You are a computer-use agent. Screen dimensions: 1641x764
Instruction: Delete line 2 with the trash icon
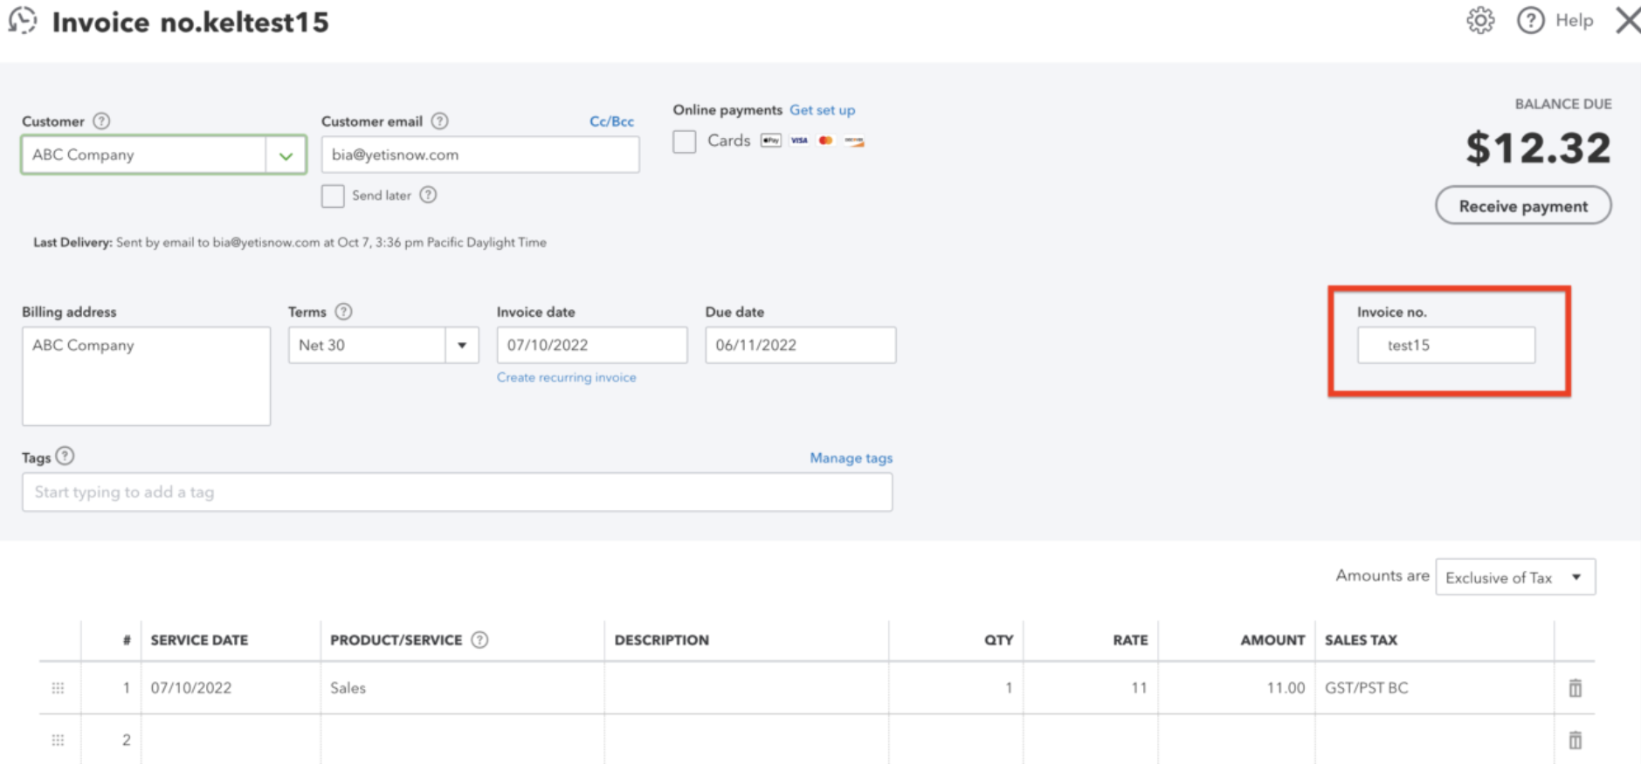1575,740
